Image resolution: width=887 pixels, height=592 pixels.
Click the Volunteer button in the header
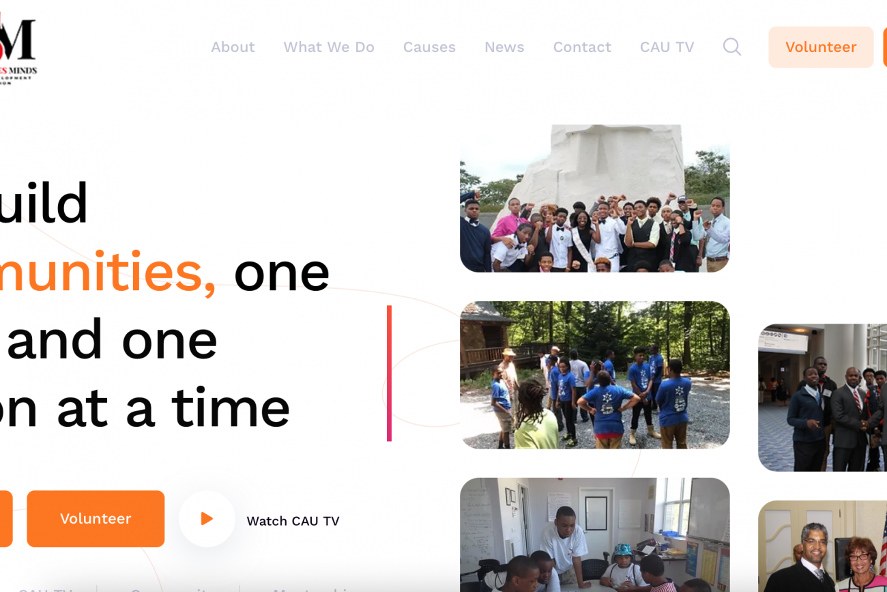[x=821, y=47]
